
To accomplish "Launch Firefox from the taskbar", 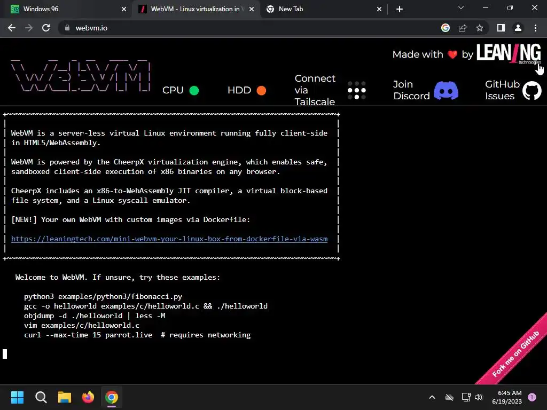I will (88, 397).
